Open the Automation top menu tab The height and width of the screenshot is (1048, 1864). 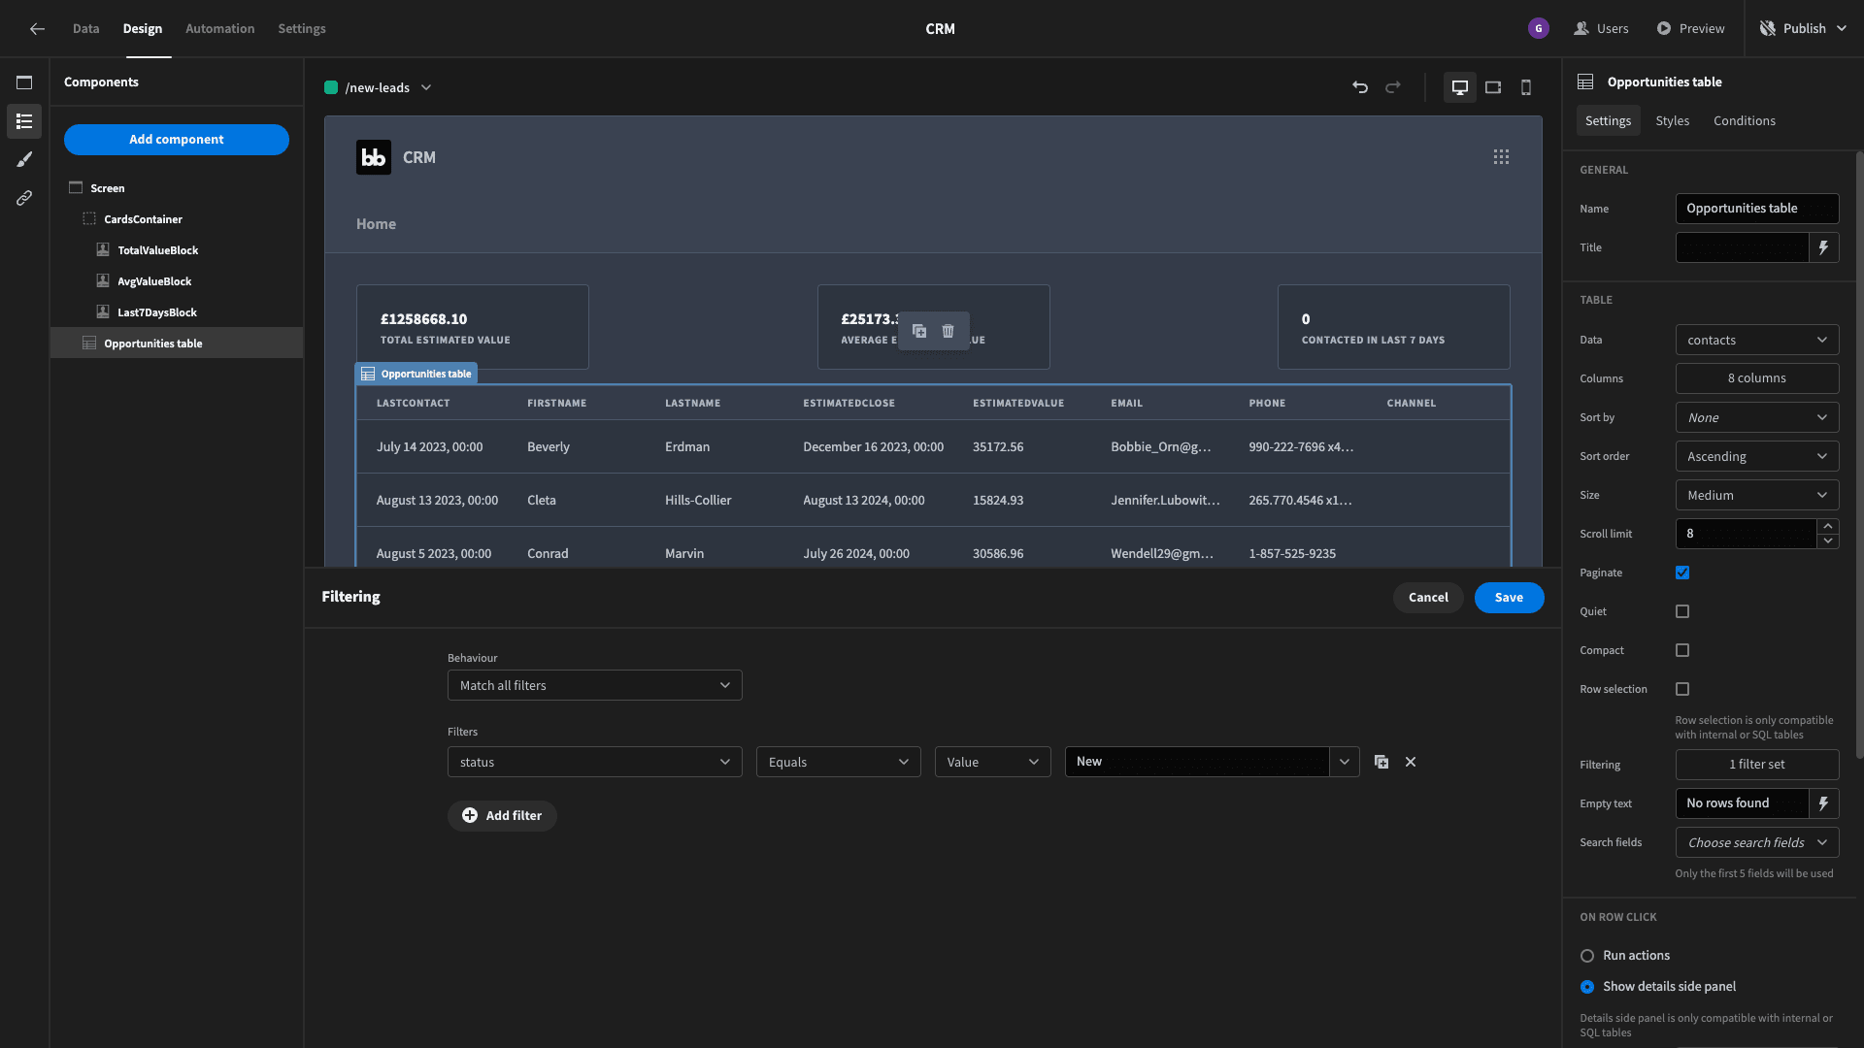tap(220, 28)
